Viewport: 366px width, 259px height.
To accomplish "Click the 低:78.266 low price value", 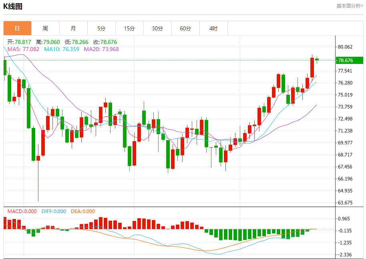I will pos(76,42).
